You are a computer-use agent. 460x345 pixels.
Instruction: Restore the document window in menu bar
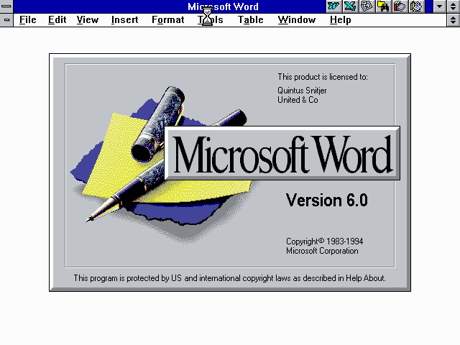(x=454, y=20)
